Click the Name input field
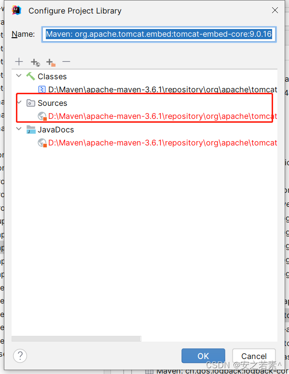 coord(159,34)
